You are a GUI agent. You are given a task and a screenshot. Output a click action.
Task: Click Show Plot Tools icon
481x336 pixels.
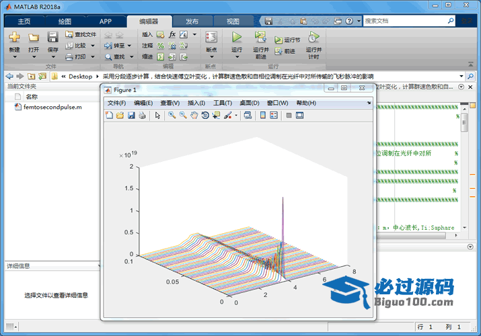click(300, 115)
